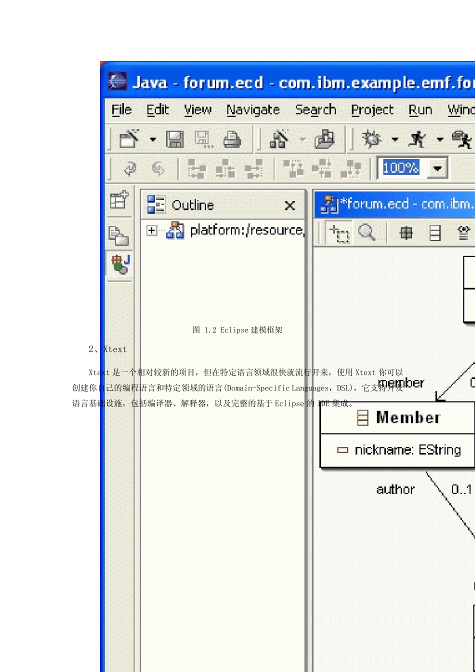475x672 pixels.
Task: Click inside the 100% zoom field
Action: [401, 168]
